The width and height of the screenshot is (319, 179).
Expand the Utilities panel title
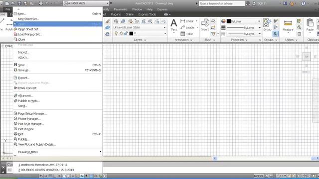point(291,40)
